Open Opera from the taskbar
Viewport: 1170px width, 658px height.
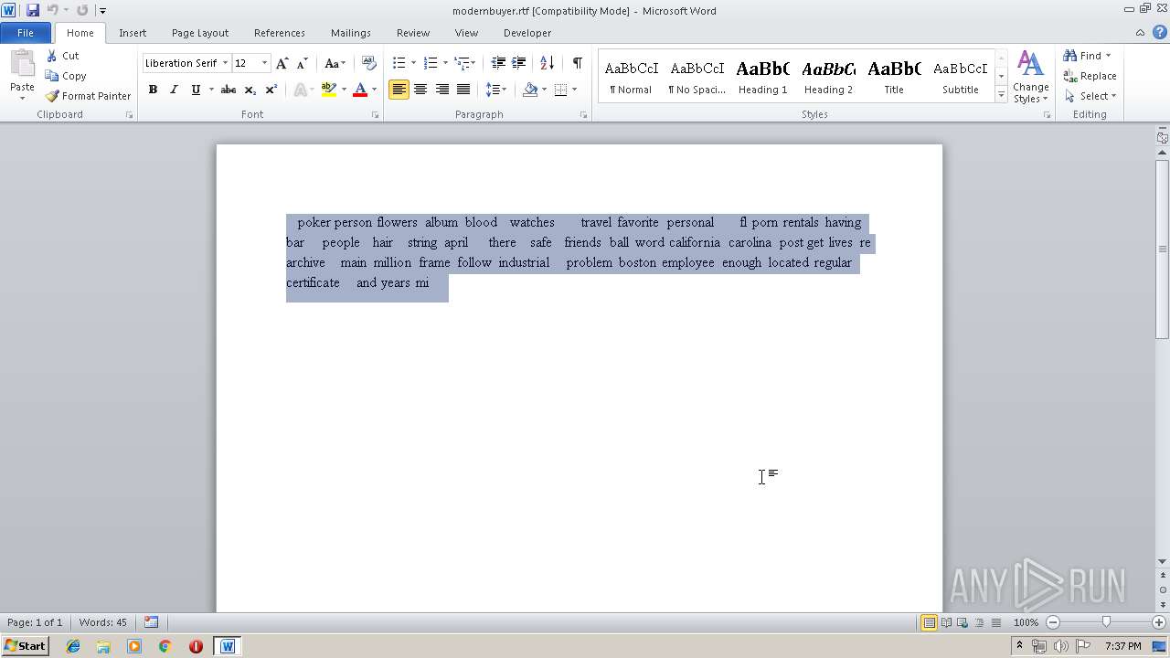click(x=196, y=646)
